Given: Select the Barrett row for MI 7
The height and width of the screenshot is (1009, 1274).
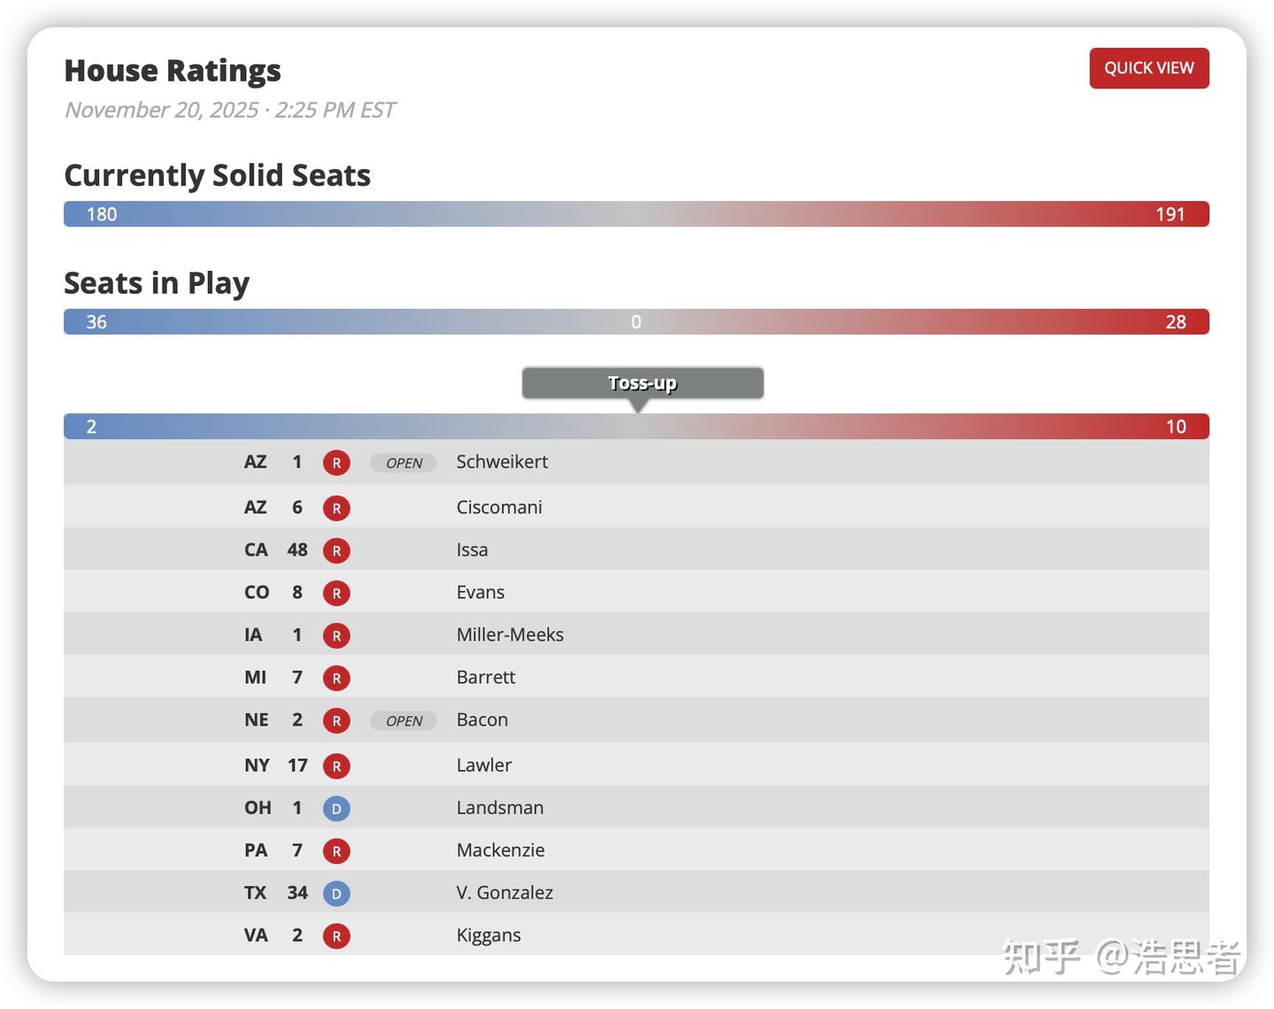Looking at the screenshot, I should click(486, 678).
